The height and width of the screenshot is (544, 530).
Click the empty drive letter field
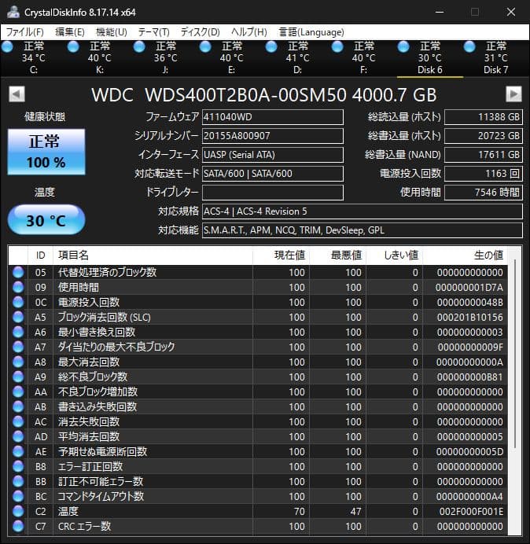pyautogui.click(x=273, y=193)
